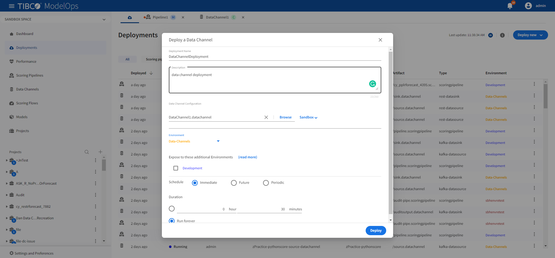The width and height of the screenshot is (555, 258).
Task: Pause auto-refresh of deployments list
Action: point(491,35)
